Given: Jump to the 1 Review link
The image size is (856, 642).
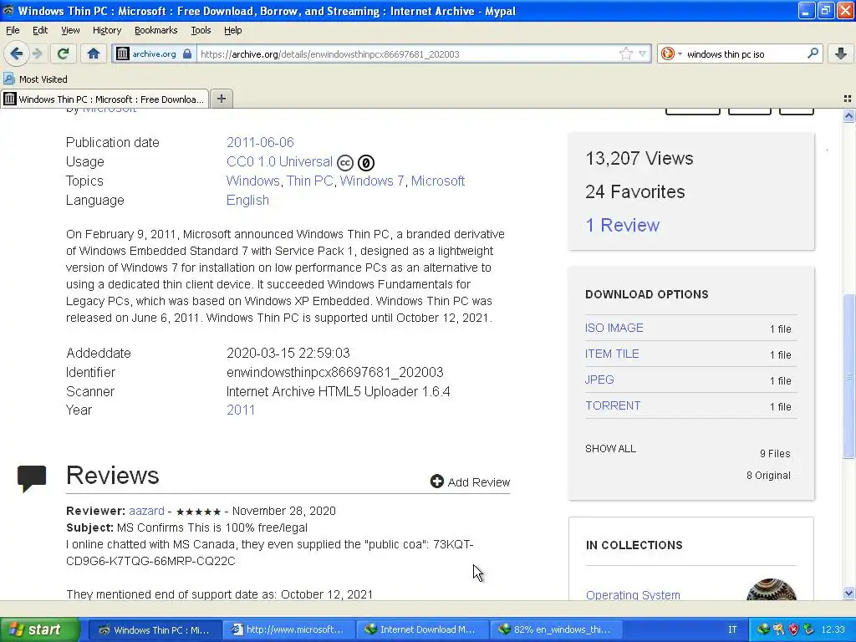Looking at the screenshot, I should [622, 225].
